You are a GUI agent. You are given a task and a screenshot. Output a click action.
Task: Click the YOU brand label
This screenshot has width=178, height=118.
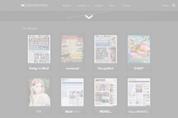tap(39, 112)
